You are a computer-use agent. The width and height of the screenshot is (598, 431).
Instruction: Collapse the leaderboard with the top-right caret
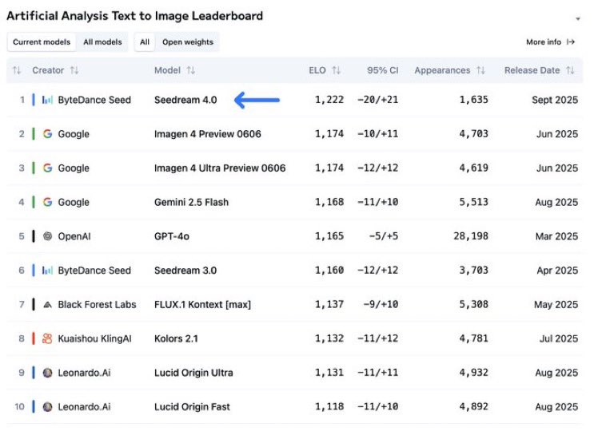click(x=578, y=18)
